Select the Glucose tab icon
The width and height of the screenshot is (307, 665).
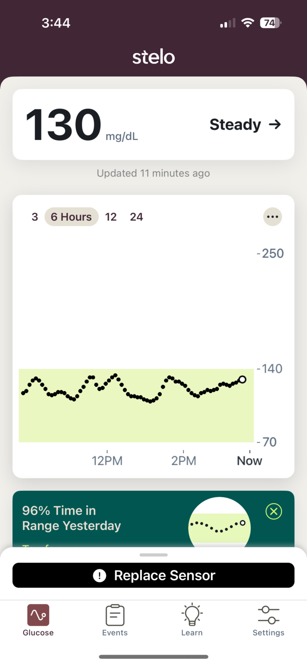(38, 614)
